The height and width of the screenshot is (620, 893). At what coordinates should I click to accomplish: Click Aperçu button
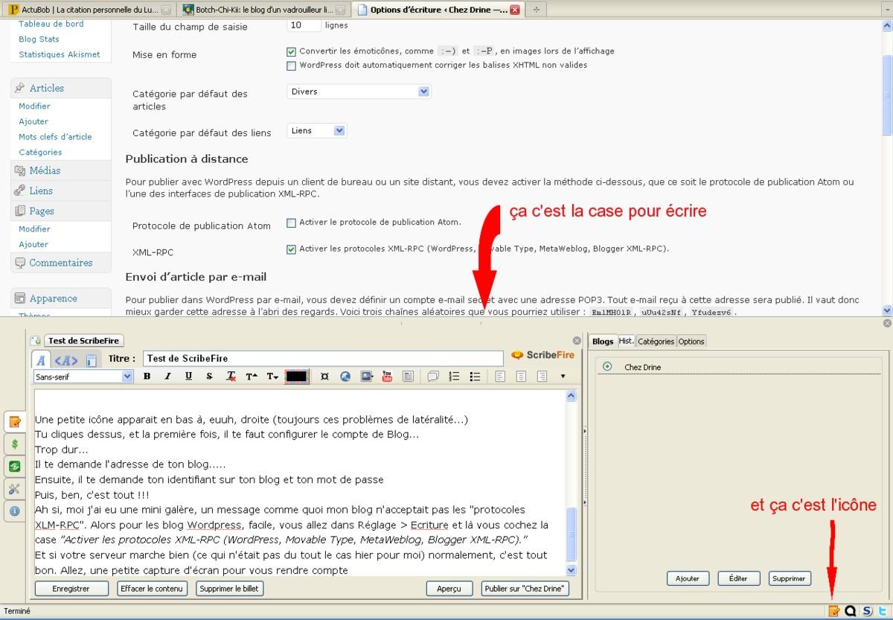tap(449, 589)
